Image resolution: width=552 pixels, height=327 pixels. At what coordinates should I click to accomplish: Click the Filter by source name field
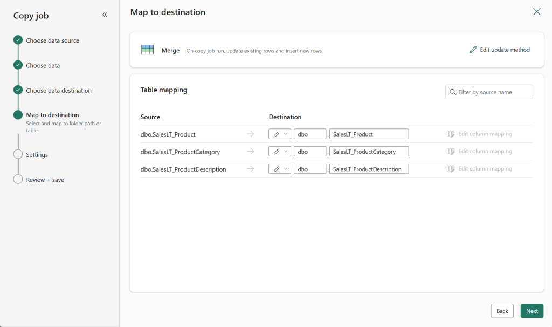491,92
